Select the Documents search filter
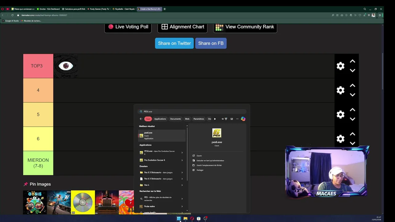The height and width of the screenshot is (222, 395). coord(176,119)
